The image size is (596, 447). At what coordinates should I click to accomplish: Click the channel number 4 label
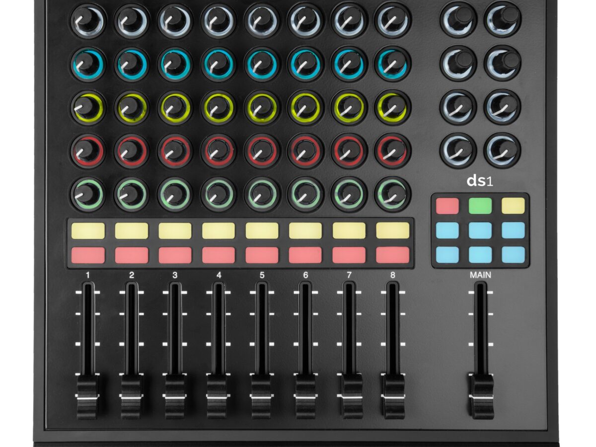(219, 274)
